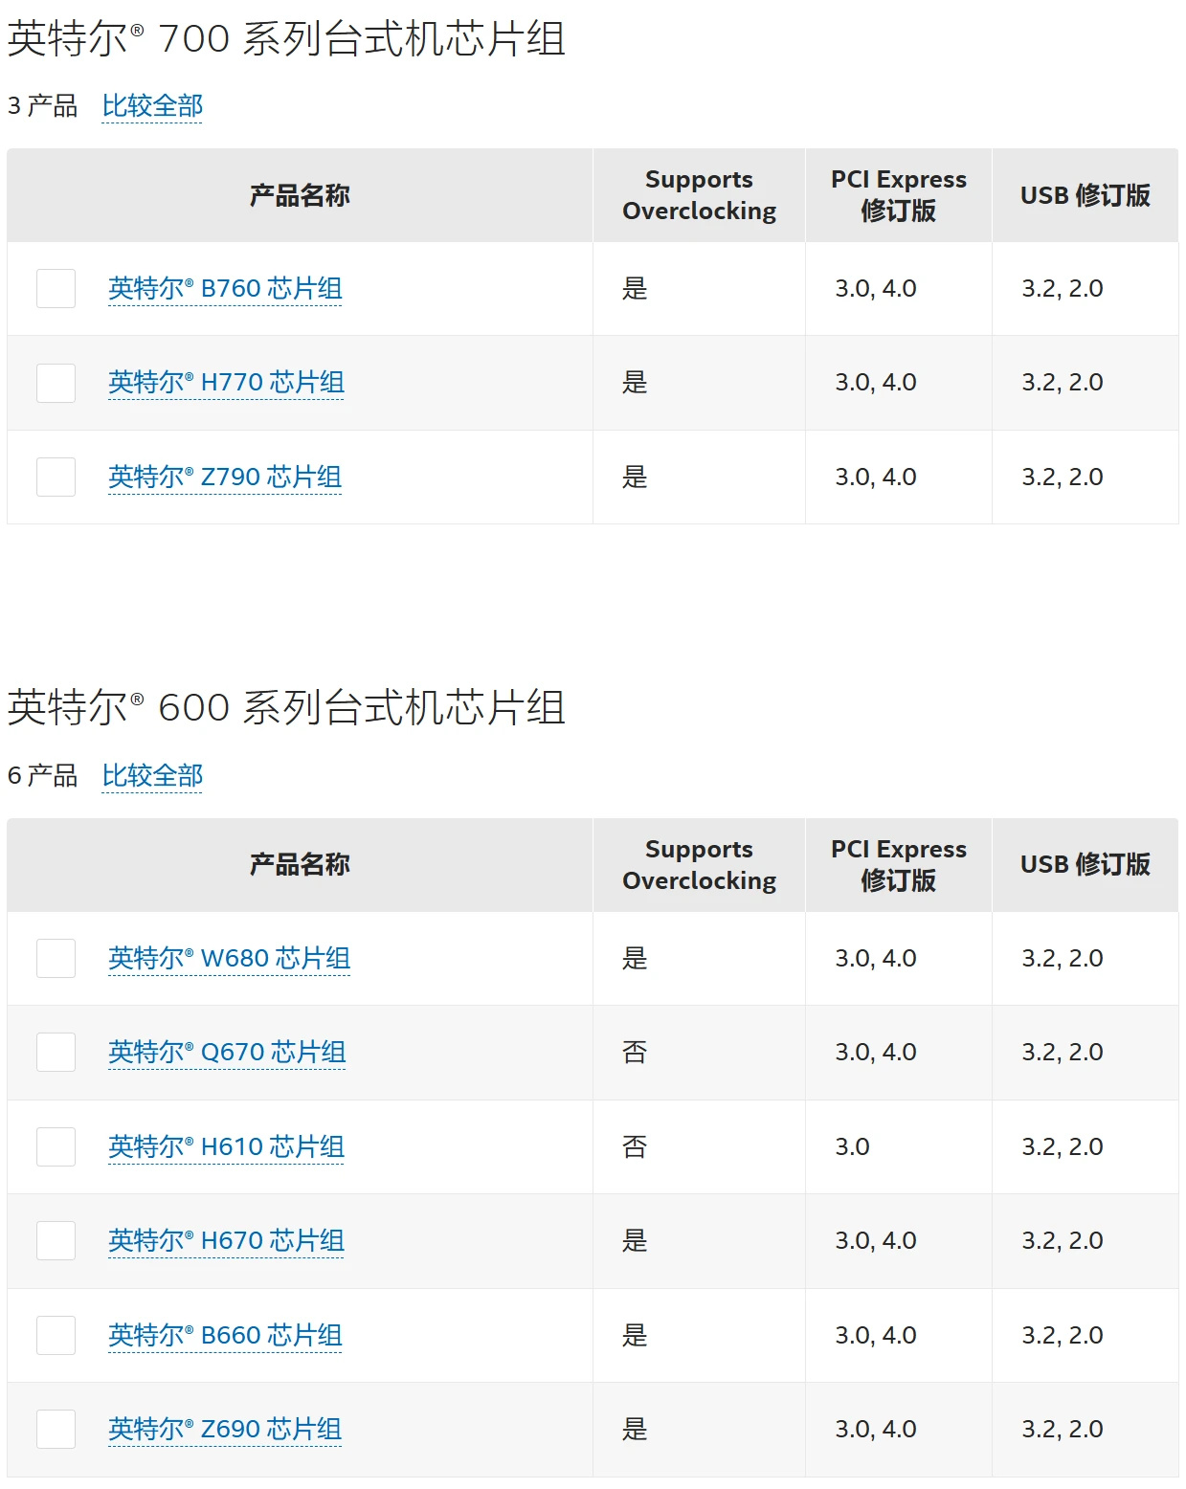The height and width of the screenshot is (1489, 1186).
Task: Open the 英特尔 H770 芯片组 link
Action: [x=226, y=383]
